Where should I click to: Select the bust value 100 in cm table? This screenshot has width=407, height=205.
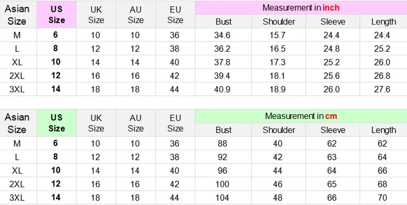click(x=223, y=184)
